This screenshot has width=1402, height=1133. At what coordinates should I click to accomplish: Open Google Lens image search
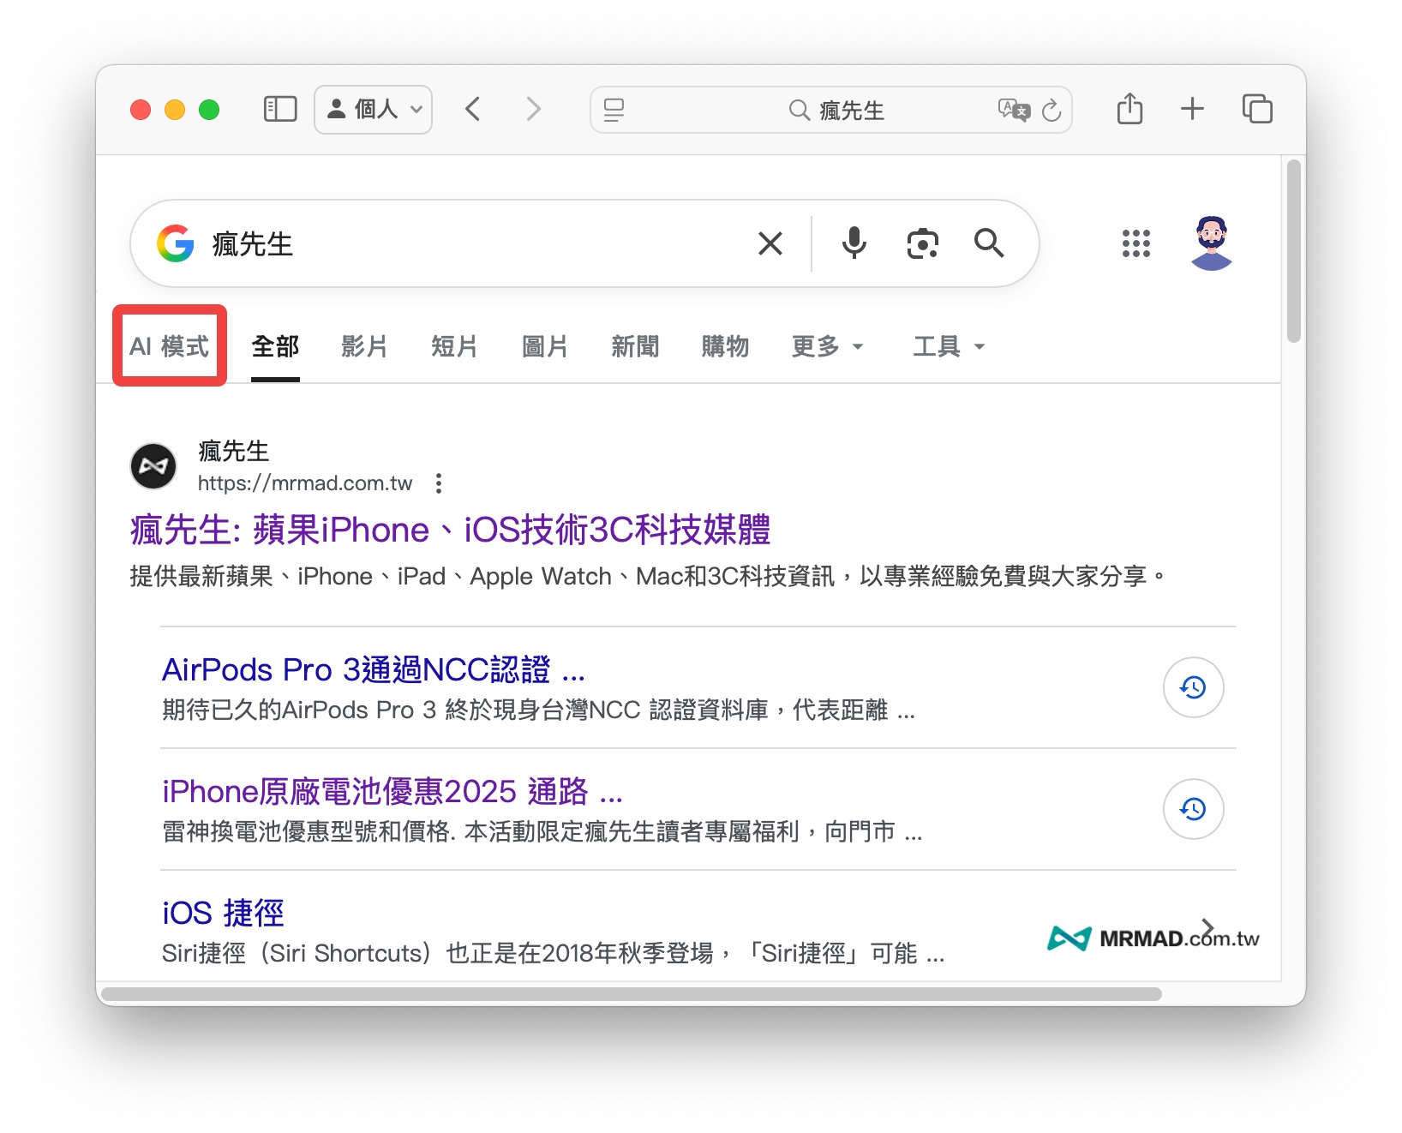921,244
